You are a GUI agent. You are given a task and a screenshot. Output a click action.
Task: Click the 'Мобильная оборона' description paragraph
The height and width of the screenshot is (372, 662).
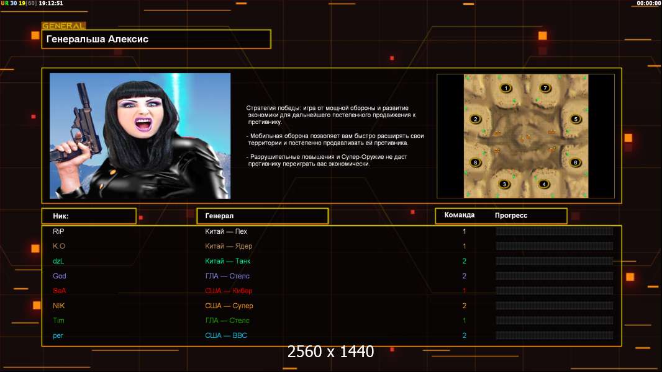click(x=335, y=139)
